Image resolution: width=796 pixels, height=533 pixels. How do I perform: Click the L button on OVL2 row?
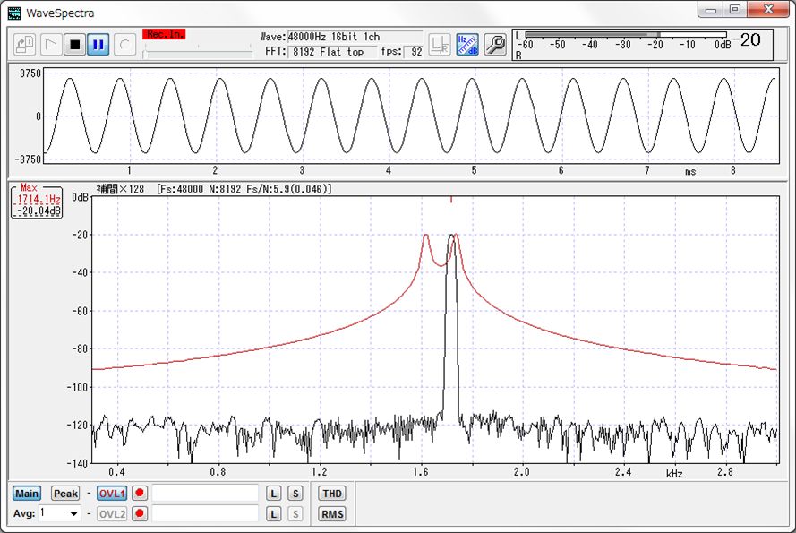click(275, 514)
